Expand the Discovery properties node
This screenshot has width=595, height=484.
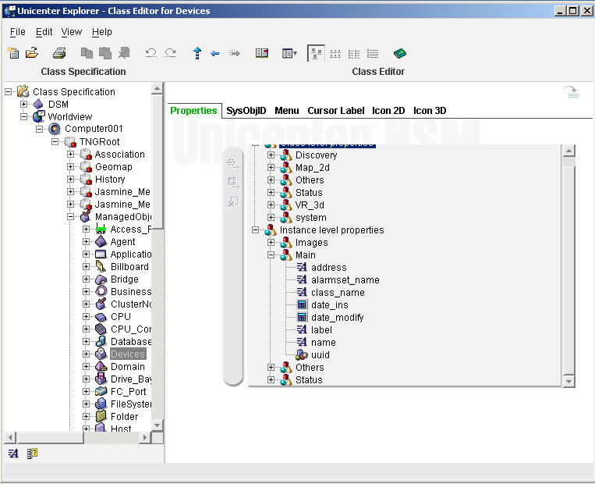tap(271, 155)
